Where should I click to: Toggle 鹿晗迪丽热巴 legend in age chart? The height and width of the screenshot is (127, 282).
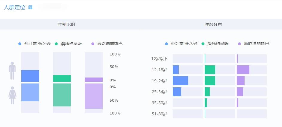pos(254,44)
